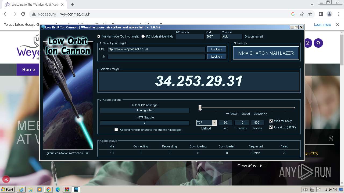Screen dimensions: 344x193
Task: Open Chrome side panel
Action: point(321,14)
